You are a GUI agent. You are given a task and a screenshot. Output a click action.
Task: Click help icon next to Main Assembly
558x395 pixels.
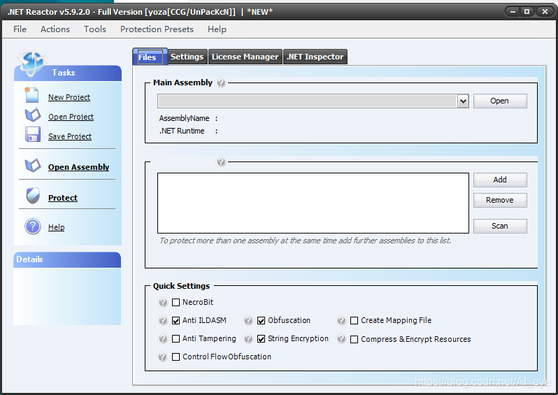tap(221, 83)
